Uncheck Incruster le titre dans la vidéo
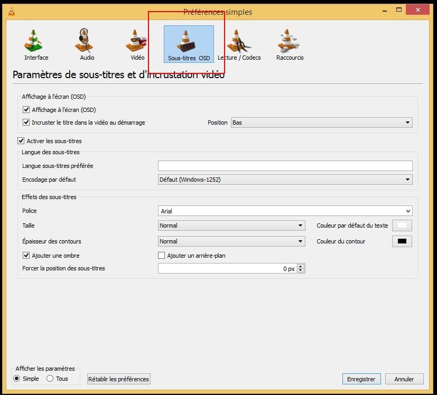 [26, 123]
